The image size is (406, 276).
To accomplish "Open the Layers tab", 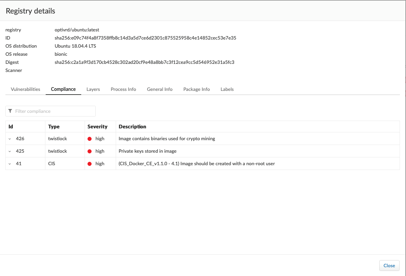I will 93,89.
